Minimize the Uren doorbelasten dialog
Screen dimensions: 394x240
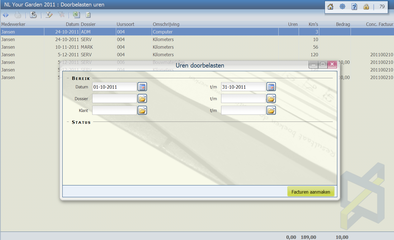[x=313, y=64]
